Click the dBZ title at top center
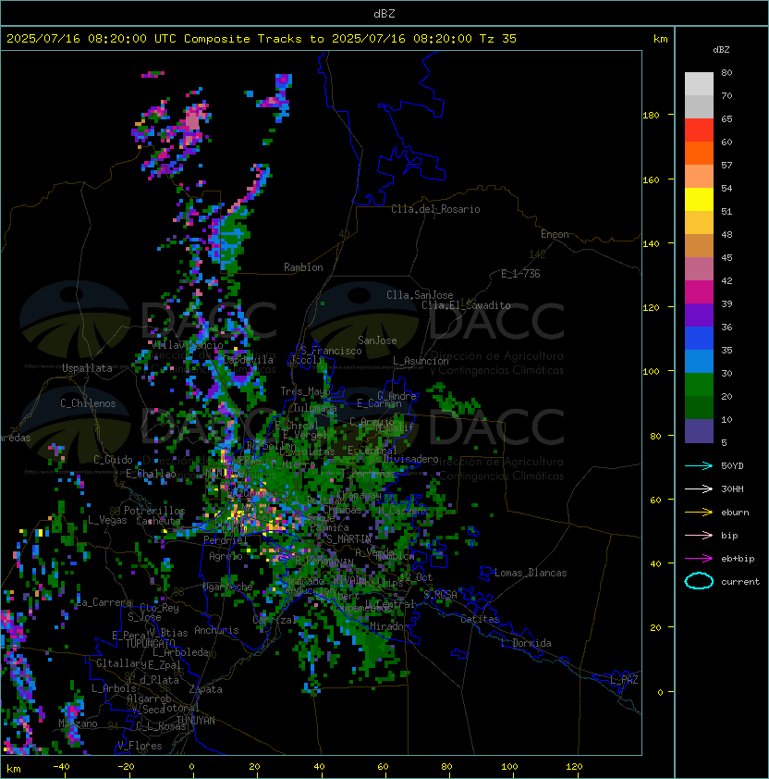 (x=384, y=14)
